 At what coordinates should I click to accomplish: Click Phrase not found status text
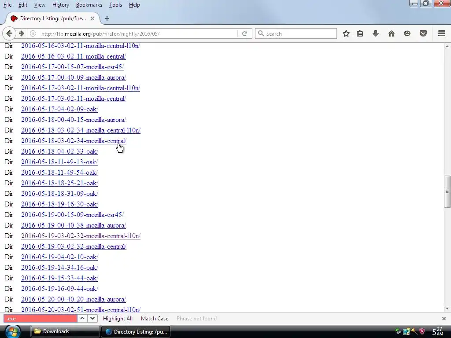tap(196, 319)
